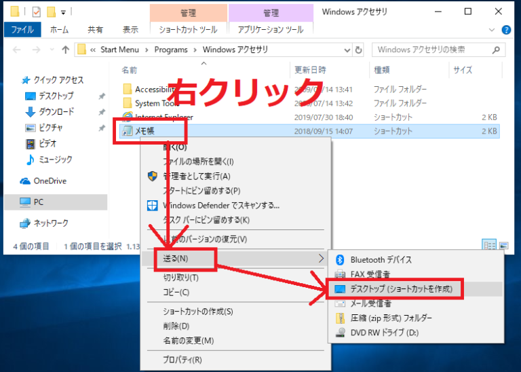Select the メモ帳 shortcut file
521x372 pixels.
(149, 130)
